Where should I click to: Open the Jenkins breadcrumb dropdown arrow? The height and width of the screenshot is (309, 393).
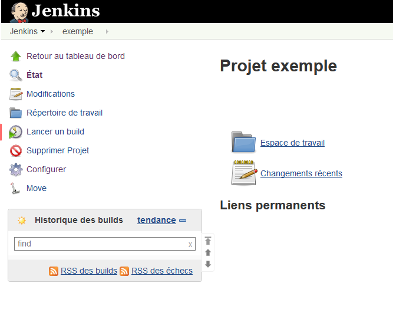(43, 31)
